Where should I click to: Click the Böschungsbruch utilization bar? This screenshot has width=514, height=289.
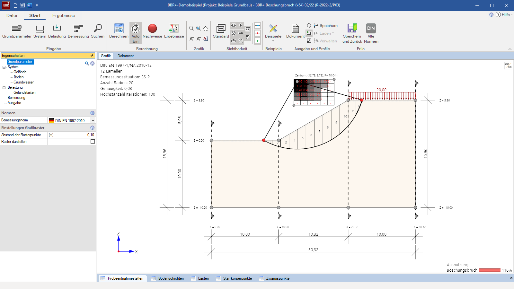coord(489,270)
